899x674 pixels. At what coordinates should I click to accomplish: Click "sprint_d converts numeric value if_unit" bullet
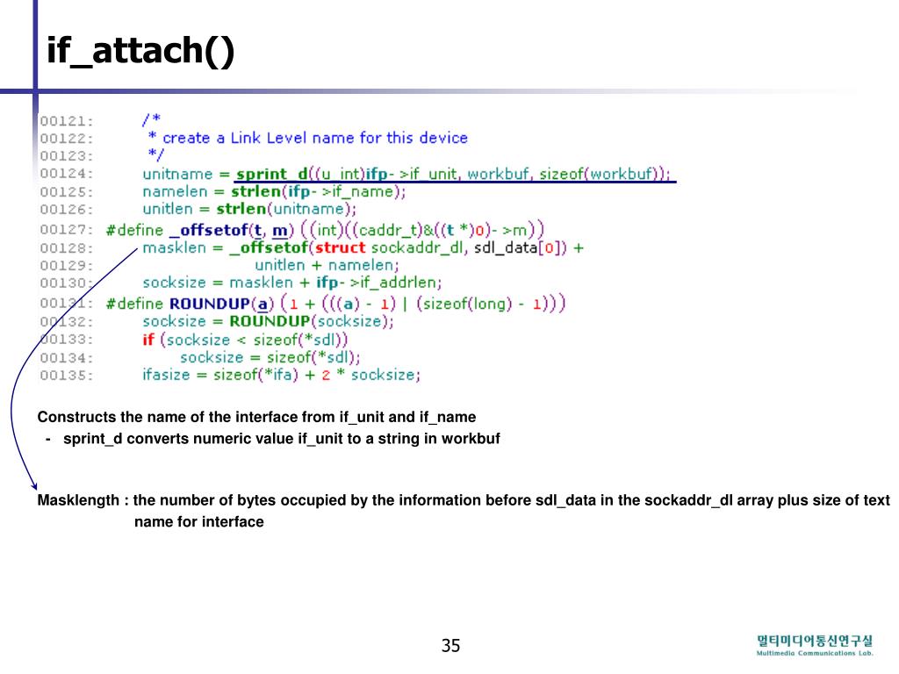[282, 439]
